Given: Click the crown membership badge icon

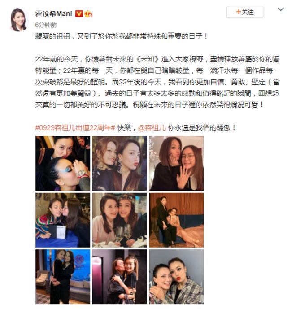Looking at the screenshot, I should click(x=88, y=13).
